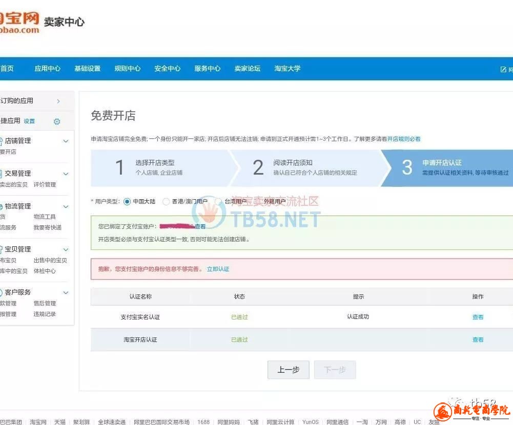This screenshot has width=513, height=425.
Task: Open the 天猫 footer link
Action: click(x=60, y=422)
